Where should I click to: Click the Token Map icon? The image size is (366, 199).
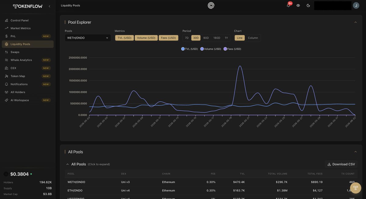tap(6, 76)
